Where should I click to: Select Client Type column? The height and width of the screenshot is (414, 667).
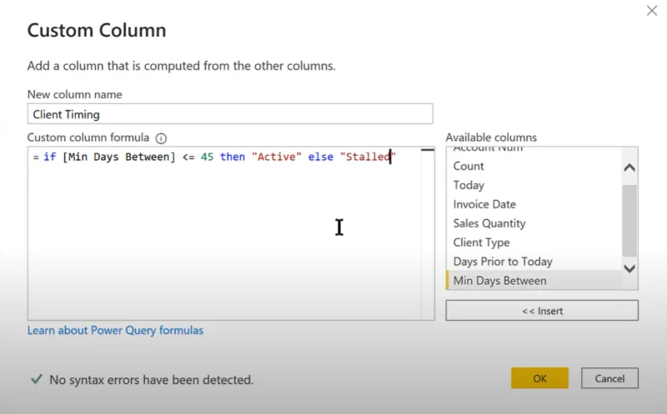534,242
